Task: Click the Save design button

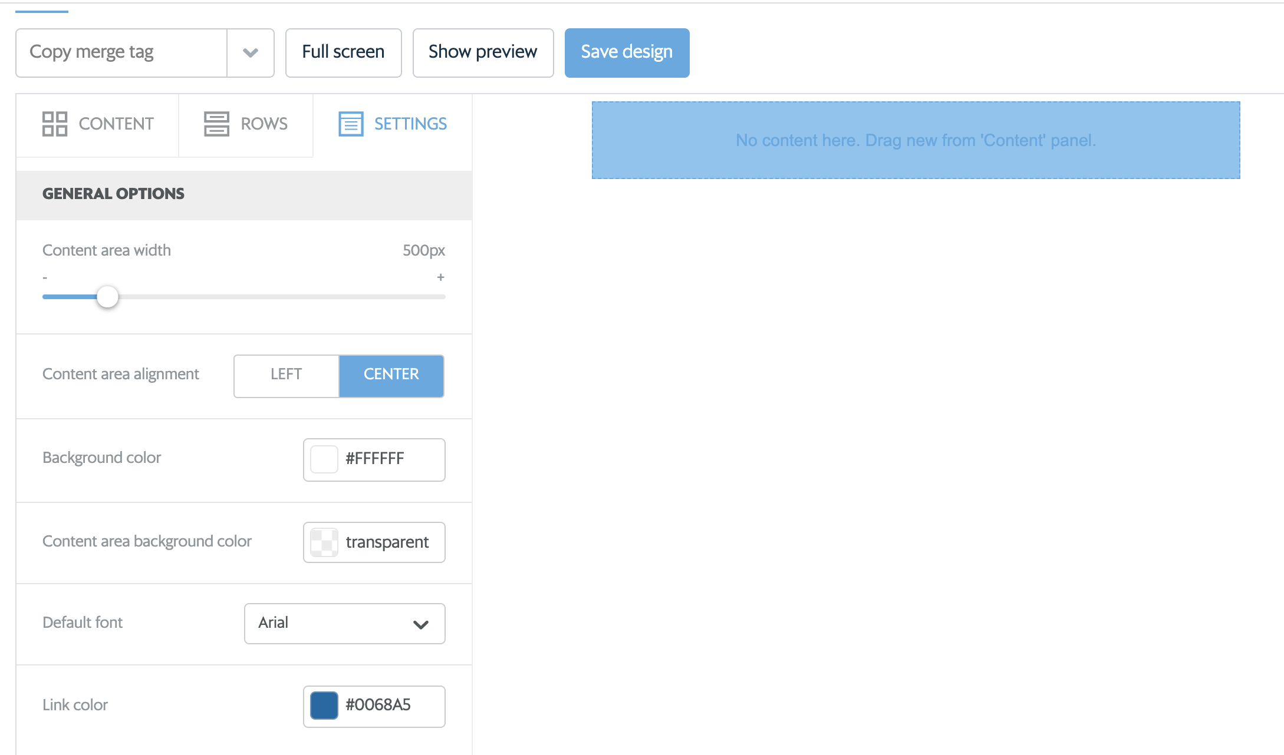Action: [x=626, y=52]
